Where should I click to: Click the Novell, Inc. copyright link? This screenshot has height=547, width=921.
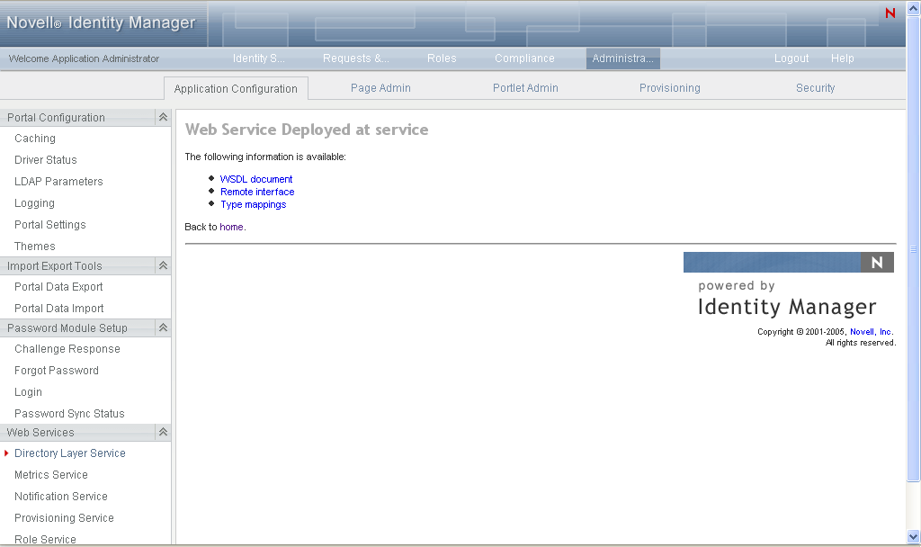pyautogui.click(x=871, y=331)
